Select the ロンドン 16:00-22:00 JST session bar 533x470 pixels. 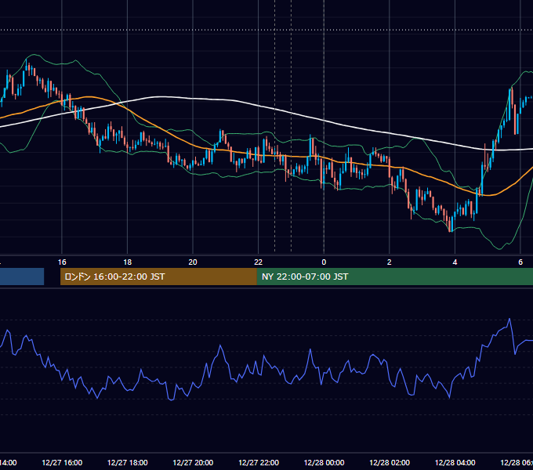[x=158, y=277]
